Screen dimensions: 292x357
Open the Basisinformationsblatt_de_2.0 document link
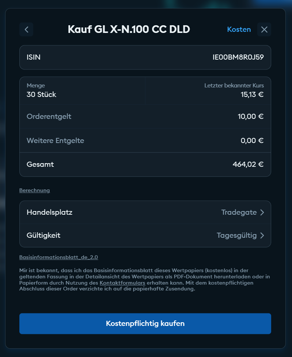(x=58, y=257)
